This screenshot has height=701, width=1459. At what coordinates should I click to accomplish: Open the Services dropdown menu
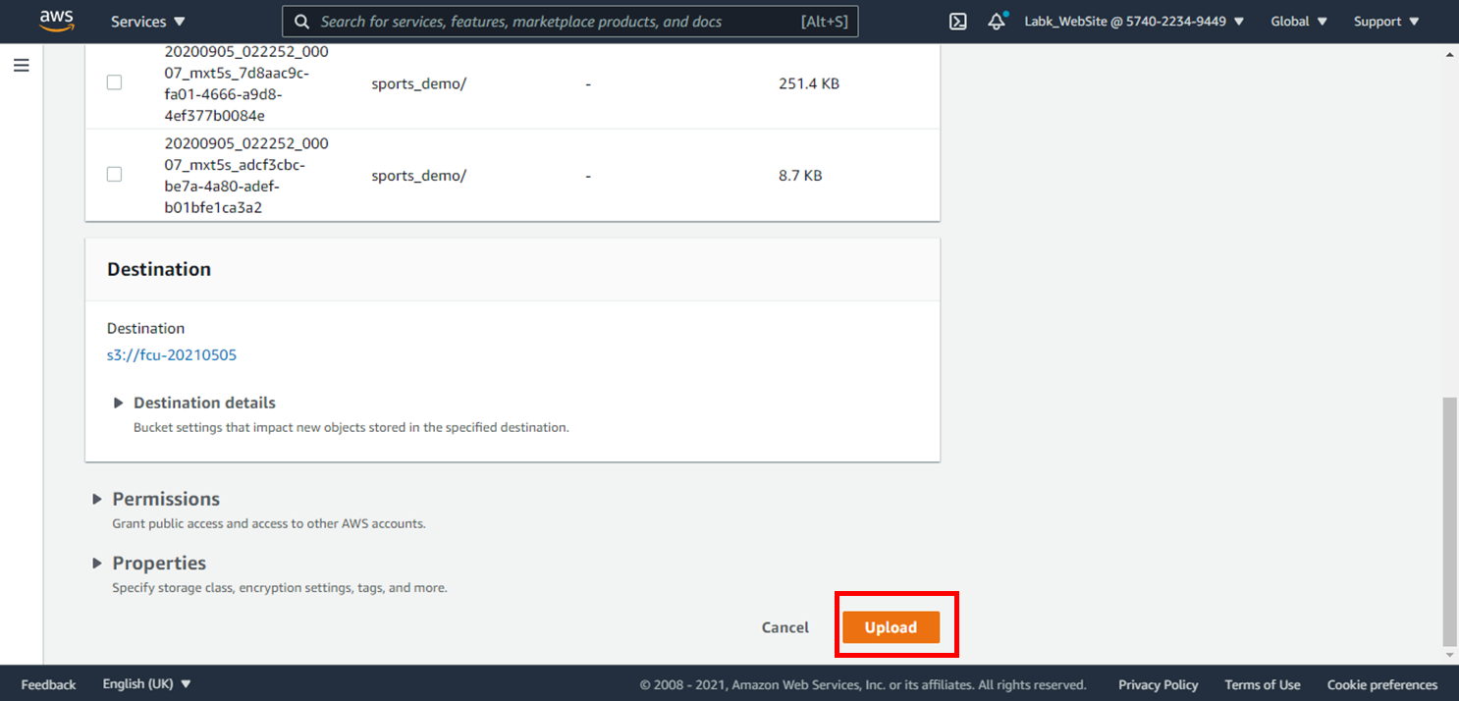(148, 21)
